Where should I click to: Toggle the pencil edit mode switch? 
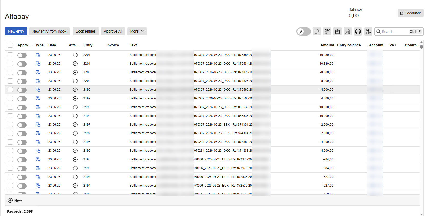[303, 32]
